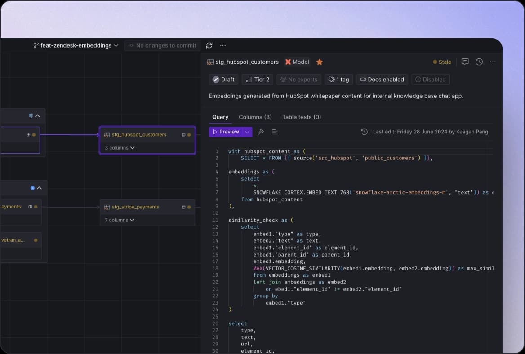Open the feat-zendesk-embeddings branch dropdown

[x=76, y=45]
